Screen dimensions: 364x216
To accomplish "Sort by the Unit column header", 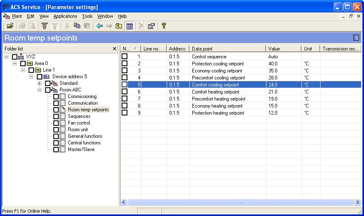I will pyautogui.click(x=311, y=49).
